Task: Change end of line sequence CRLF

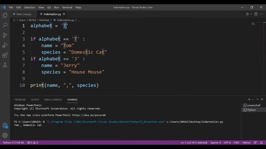Action: (236, 142)
